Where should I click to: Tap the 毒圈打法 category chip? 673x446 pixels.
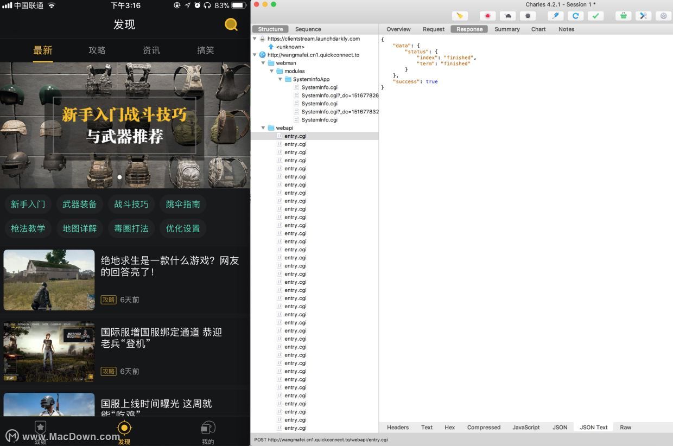point(131,228)
